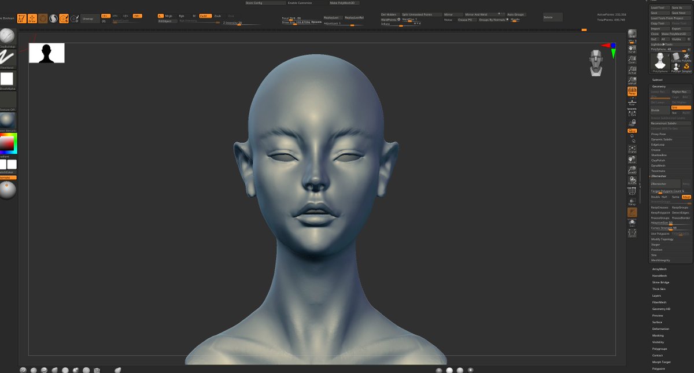Click the Transp transparency icon
The width and height of the screenshot is (694, 373).
pyautogui.click(x=632, y=202)
